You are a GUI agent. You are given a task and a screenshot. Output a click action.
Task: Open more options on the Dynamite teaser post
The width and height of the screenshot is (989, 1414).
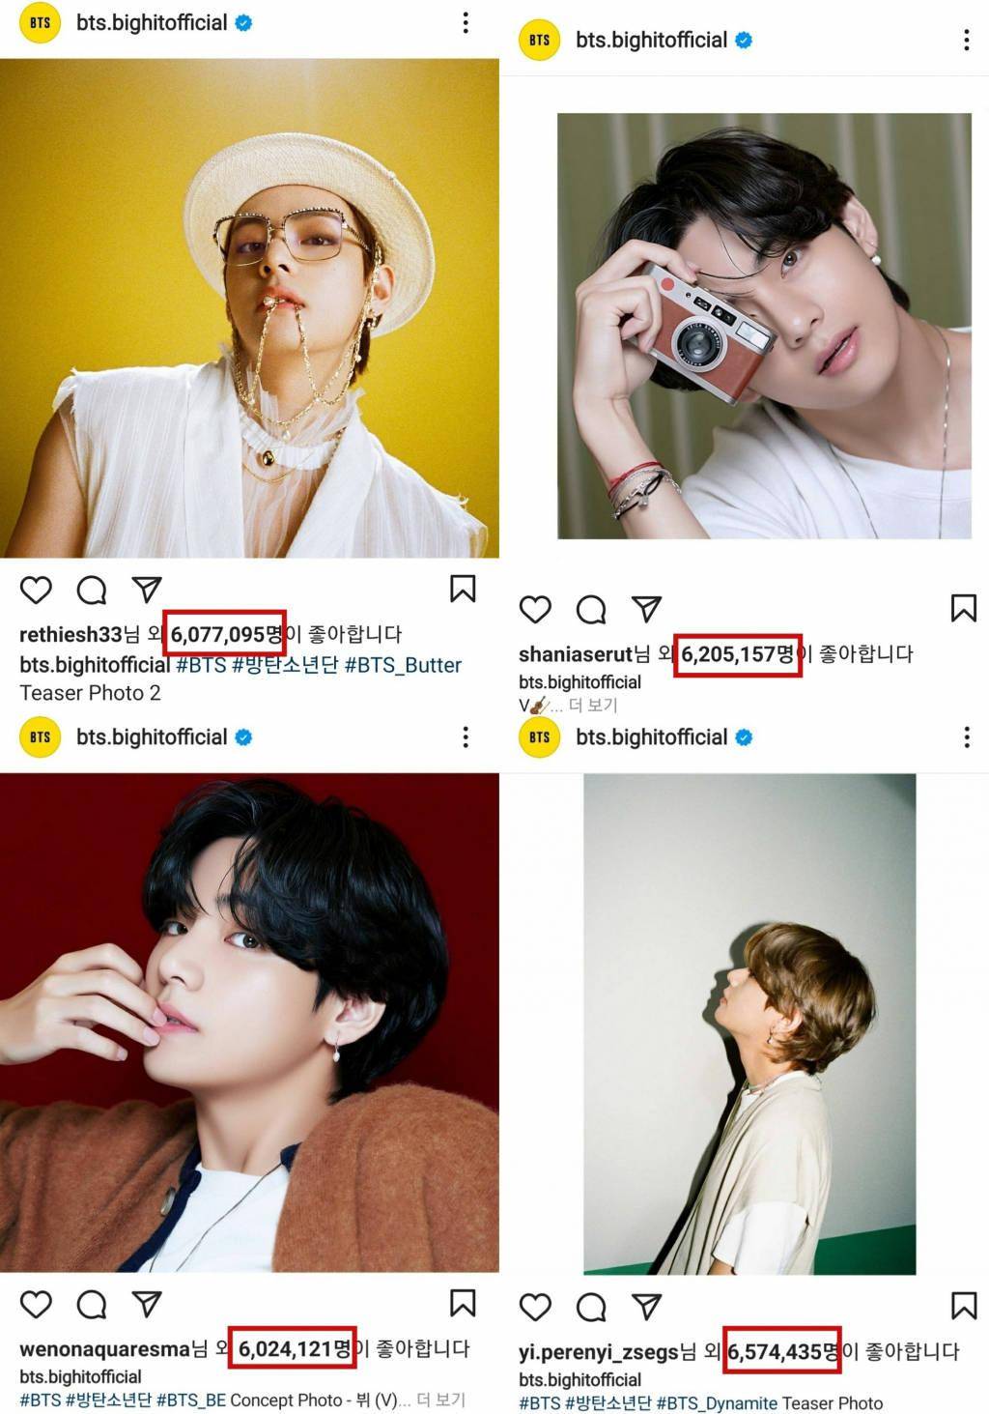pos(966,737)
